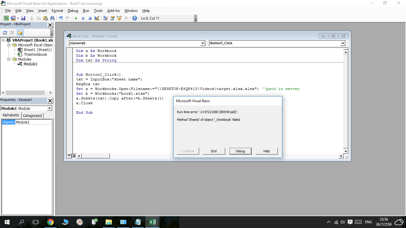Switch to Procedure View at code window bottom
The image size is (406, 228).
click(x=69, y=156)
